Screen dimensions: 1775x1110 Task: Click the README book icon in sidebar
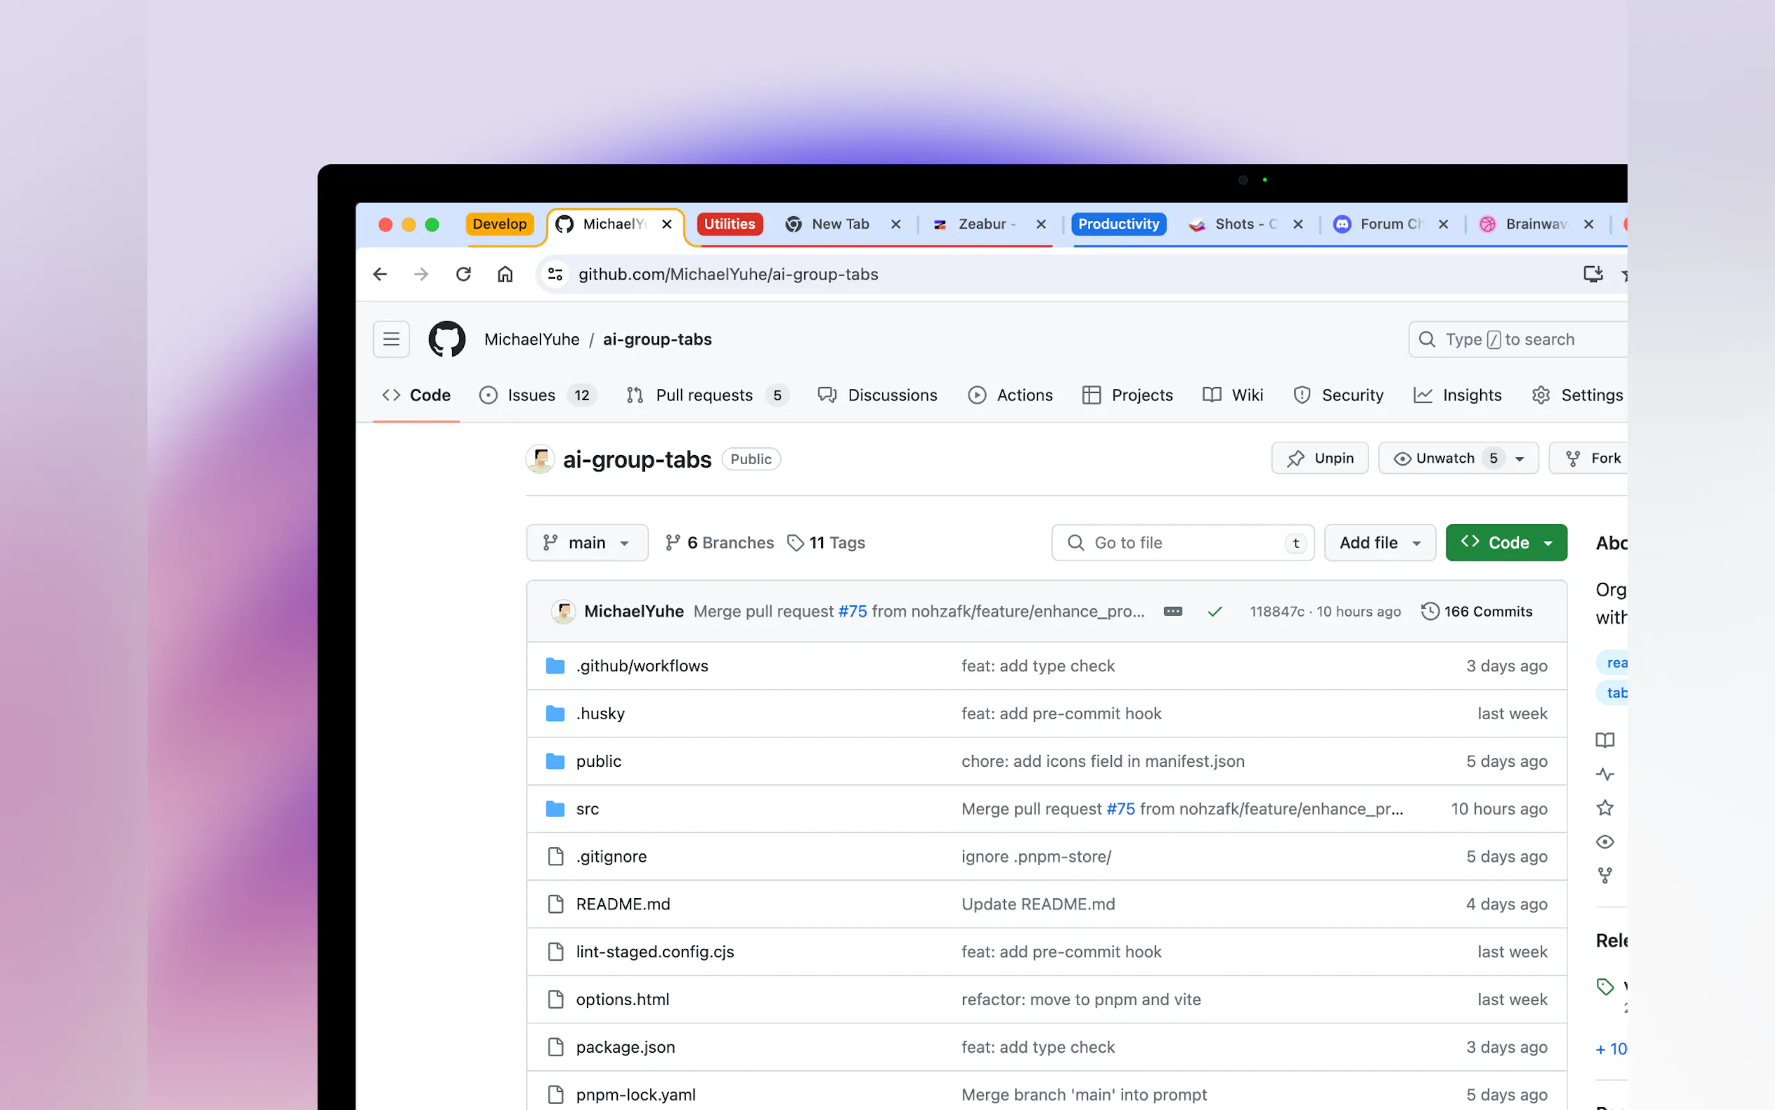(x=1604, y=740)
